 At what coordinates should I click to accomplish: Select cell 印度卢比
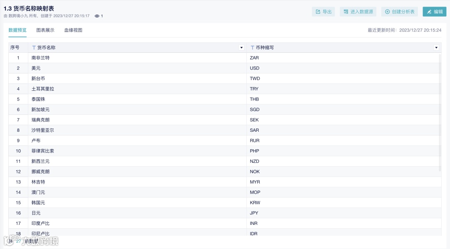tap(137, 223)
